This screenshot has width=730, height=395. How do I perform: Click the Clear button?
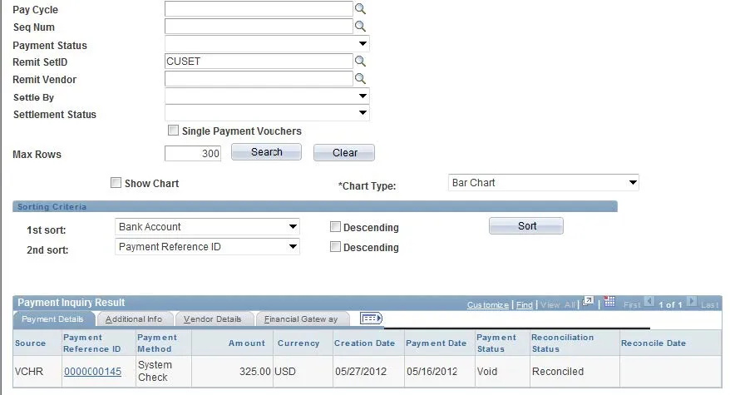pyautogui.click(x=344, y=153)
